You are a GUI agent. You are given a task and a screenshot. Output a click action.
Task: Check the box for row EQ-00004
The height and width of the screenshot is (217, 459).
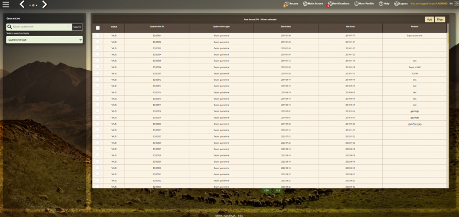point(98,54)
